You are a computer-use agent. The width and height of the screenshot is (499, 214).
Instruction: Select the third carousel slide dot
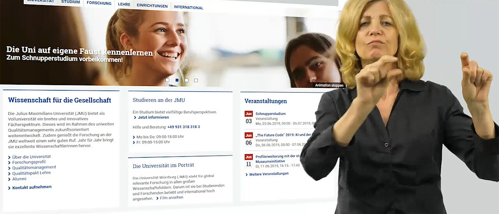(x=186, y=80)
